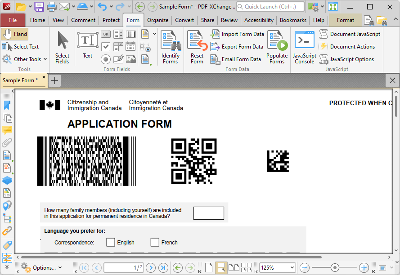Viewport: 400px width, 275px height.
Task: Open the Bookmarks side panel icon
Action: coord(7,105)
